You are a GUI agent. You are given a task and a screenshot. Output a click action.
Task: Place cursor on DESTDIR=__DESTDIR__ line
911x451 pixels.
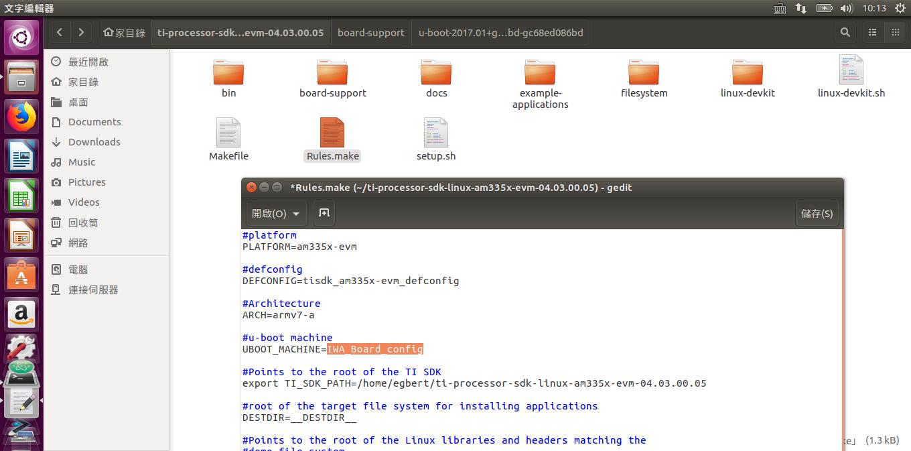(x=299, y=417)
